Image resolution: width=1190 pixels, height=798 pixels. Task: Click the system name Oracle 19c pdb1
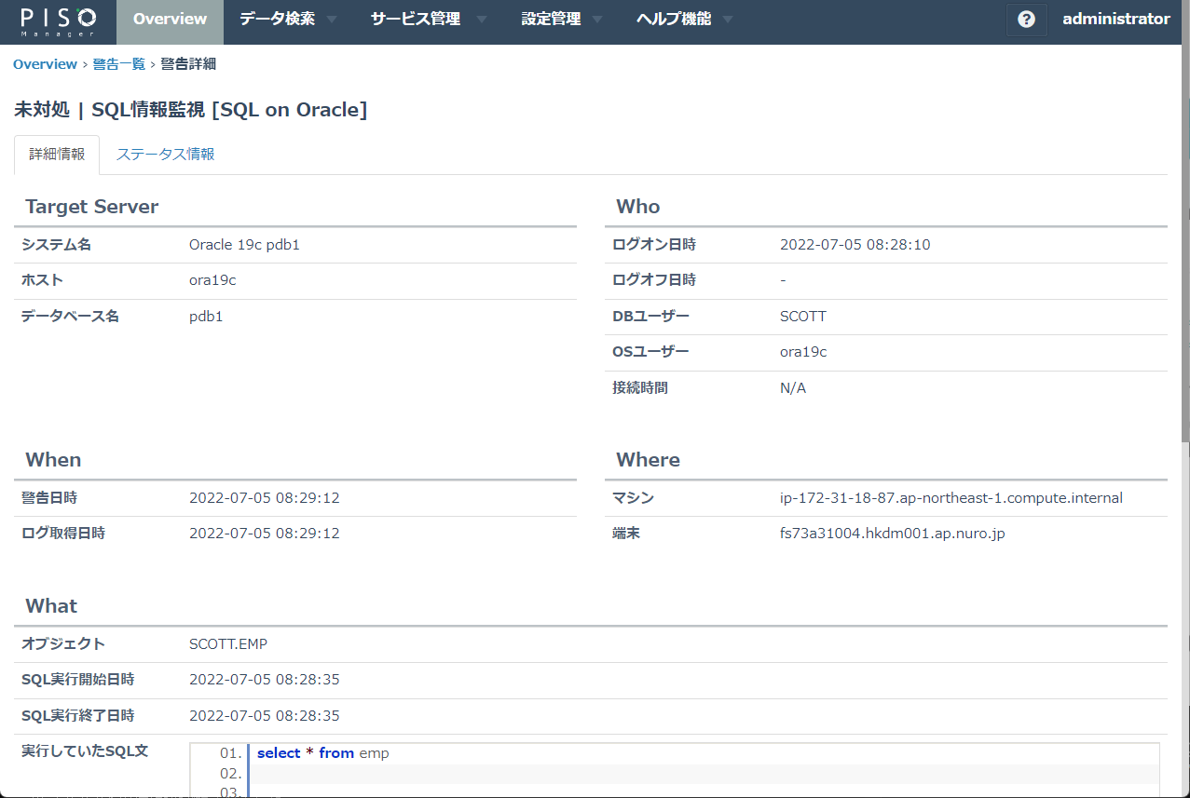pyautogui.click(x=244, y=245)
